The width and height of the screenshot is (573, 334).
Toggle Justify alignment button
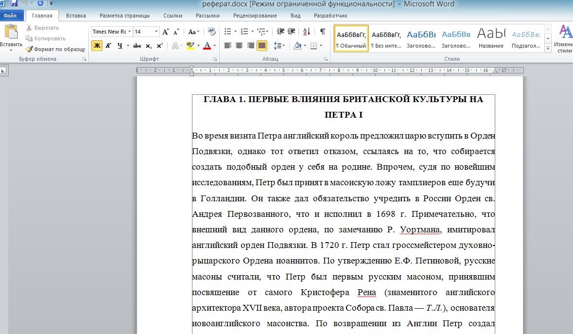point(261,46)
